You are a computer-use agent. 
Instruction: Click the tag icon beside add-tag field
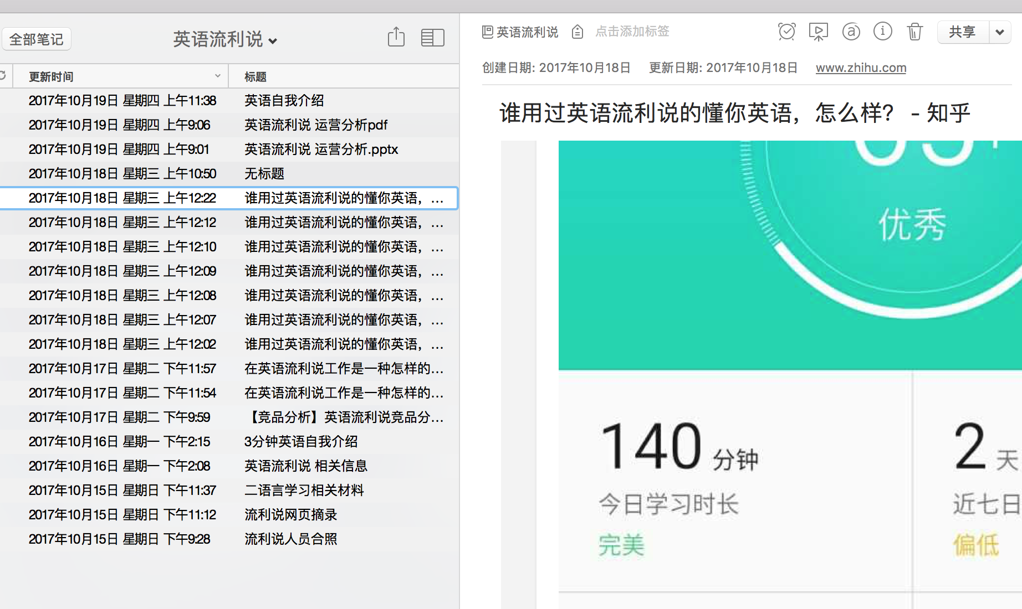[x=578, y=32]
